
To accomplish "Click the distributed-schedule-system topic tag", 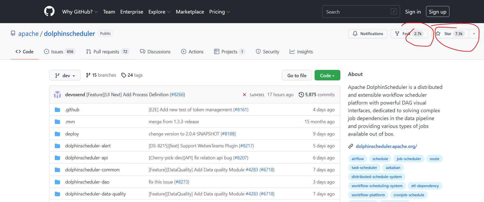I will pos(376,177).
